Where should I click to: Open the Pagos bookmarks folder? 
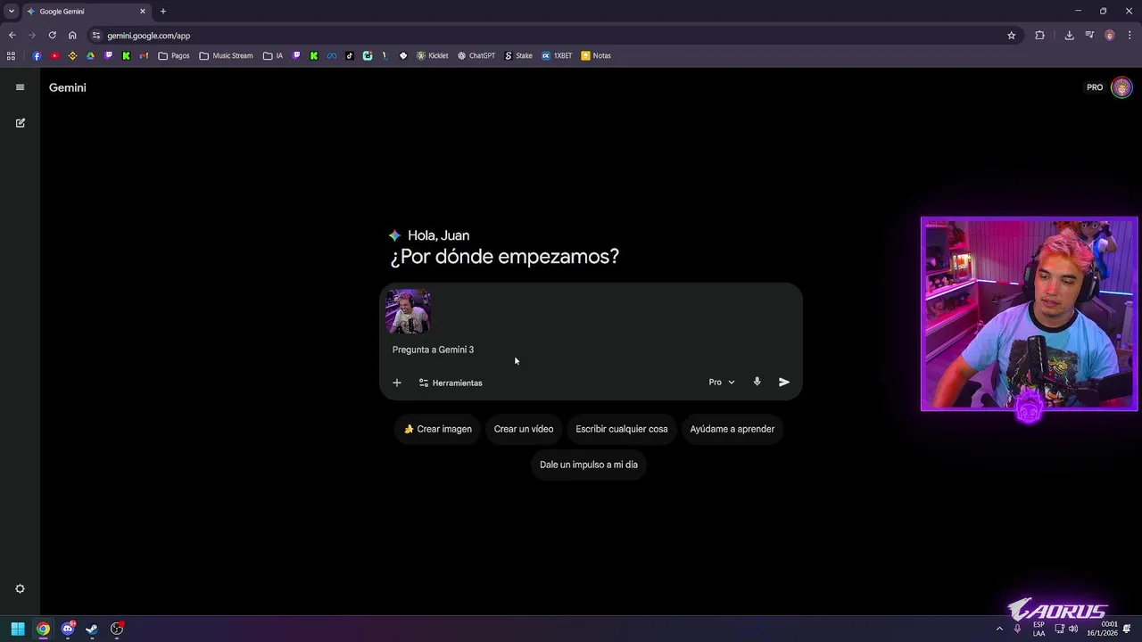[174, 55]
